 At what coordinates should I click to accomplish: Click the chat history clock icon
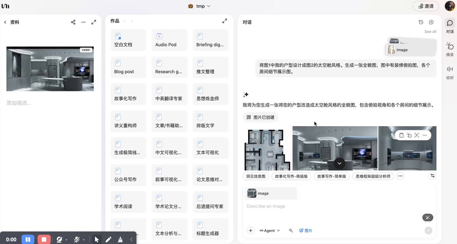tap(421, 22)
